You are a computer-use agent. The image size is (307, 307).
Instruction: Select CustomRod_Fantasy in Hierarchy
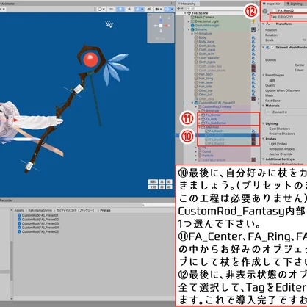(x=217, y=107)
